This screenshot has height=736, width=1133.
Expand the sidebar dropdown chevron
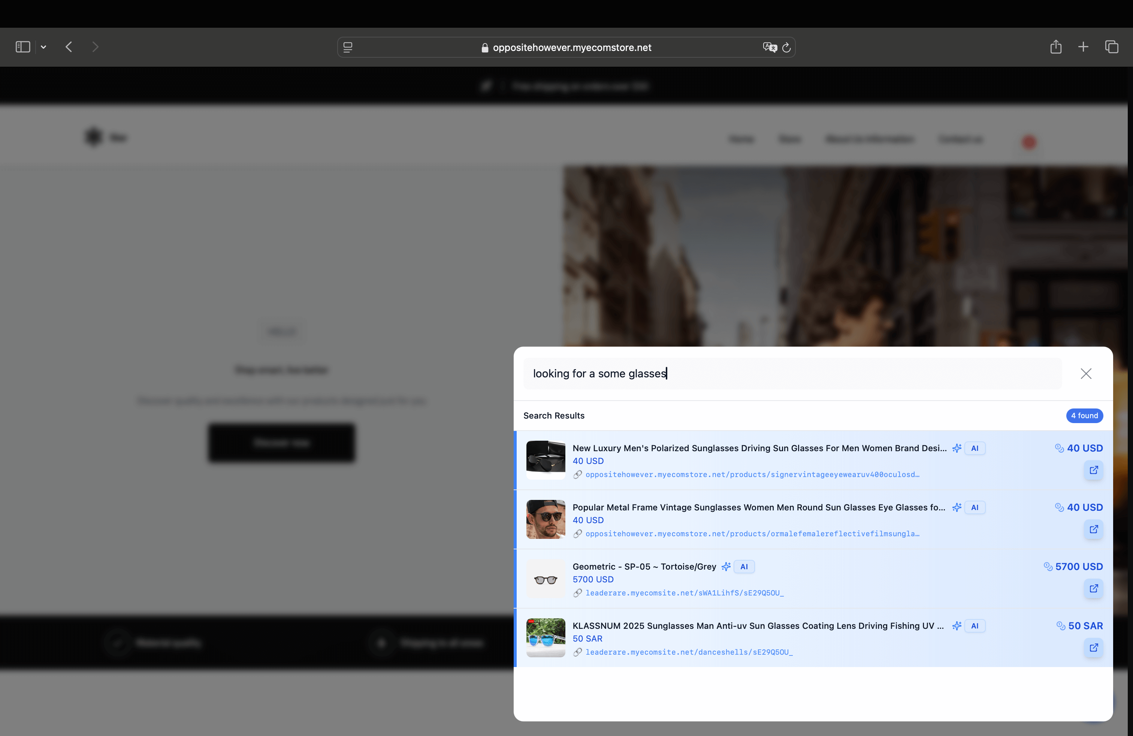tap(43, 46)
